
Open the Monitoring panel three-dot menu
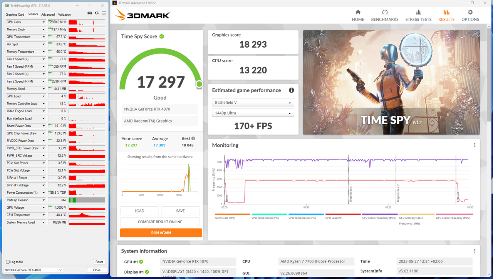click(475, 145)
